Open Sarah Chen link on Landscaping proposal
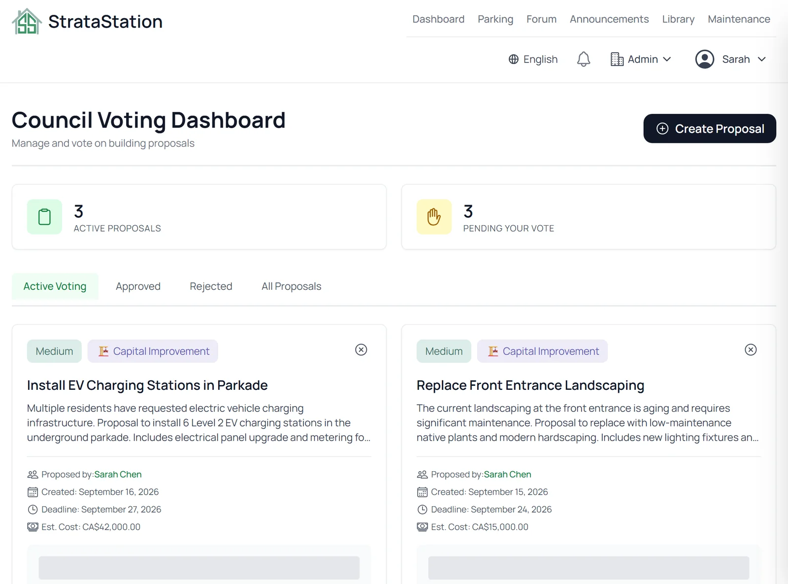 pyautogui.click(x=507, y=475)
